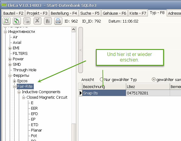The image size is (181, 141).
Task: Sort by the LBez column header
Action: point(148,86)
